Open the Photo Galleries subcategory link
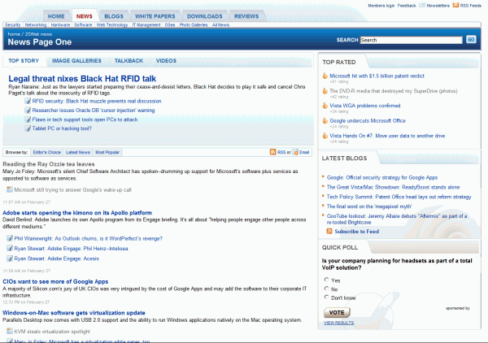Viewport: 488px width, 343px height. pyautogui.click(x=194, y=25)
